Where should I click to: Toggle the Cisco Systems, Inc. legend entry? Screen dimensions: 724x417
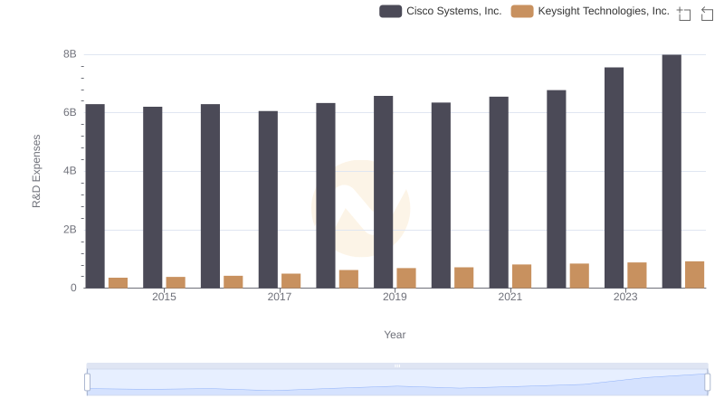pyautogui.click(x=441, y=11)
